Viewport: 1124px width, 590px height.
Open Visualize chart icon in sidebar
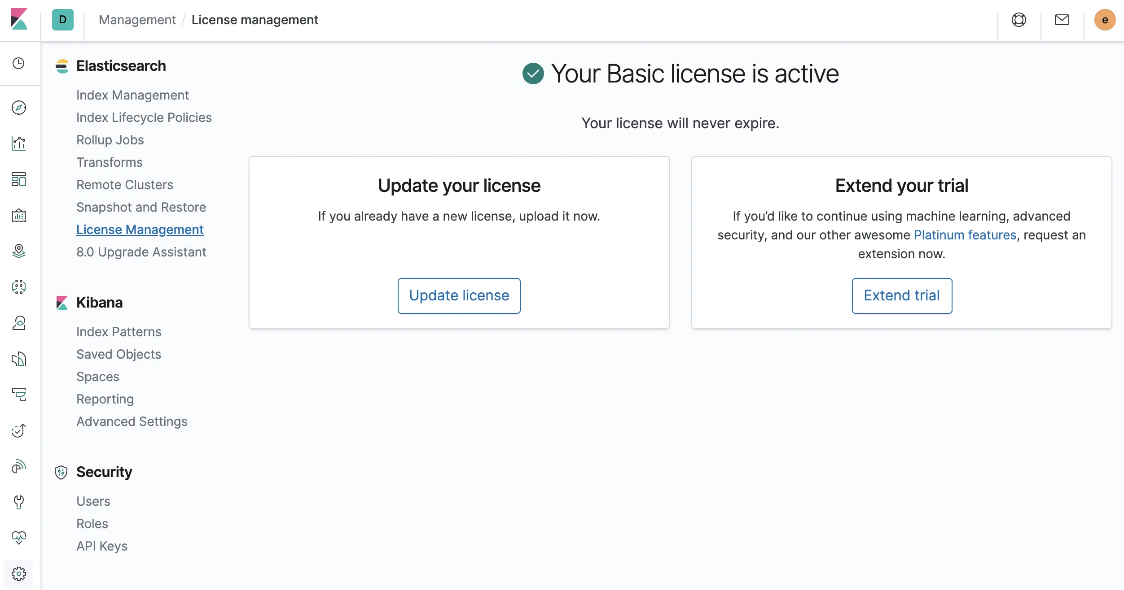coord(19,143)
